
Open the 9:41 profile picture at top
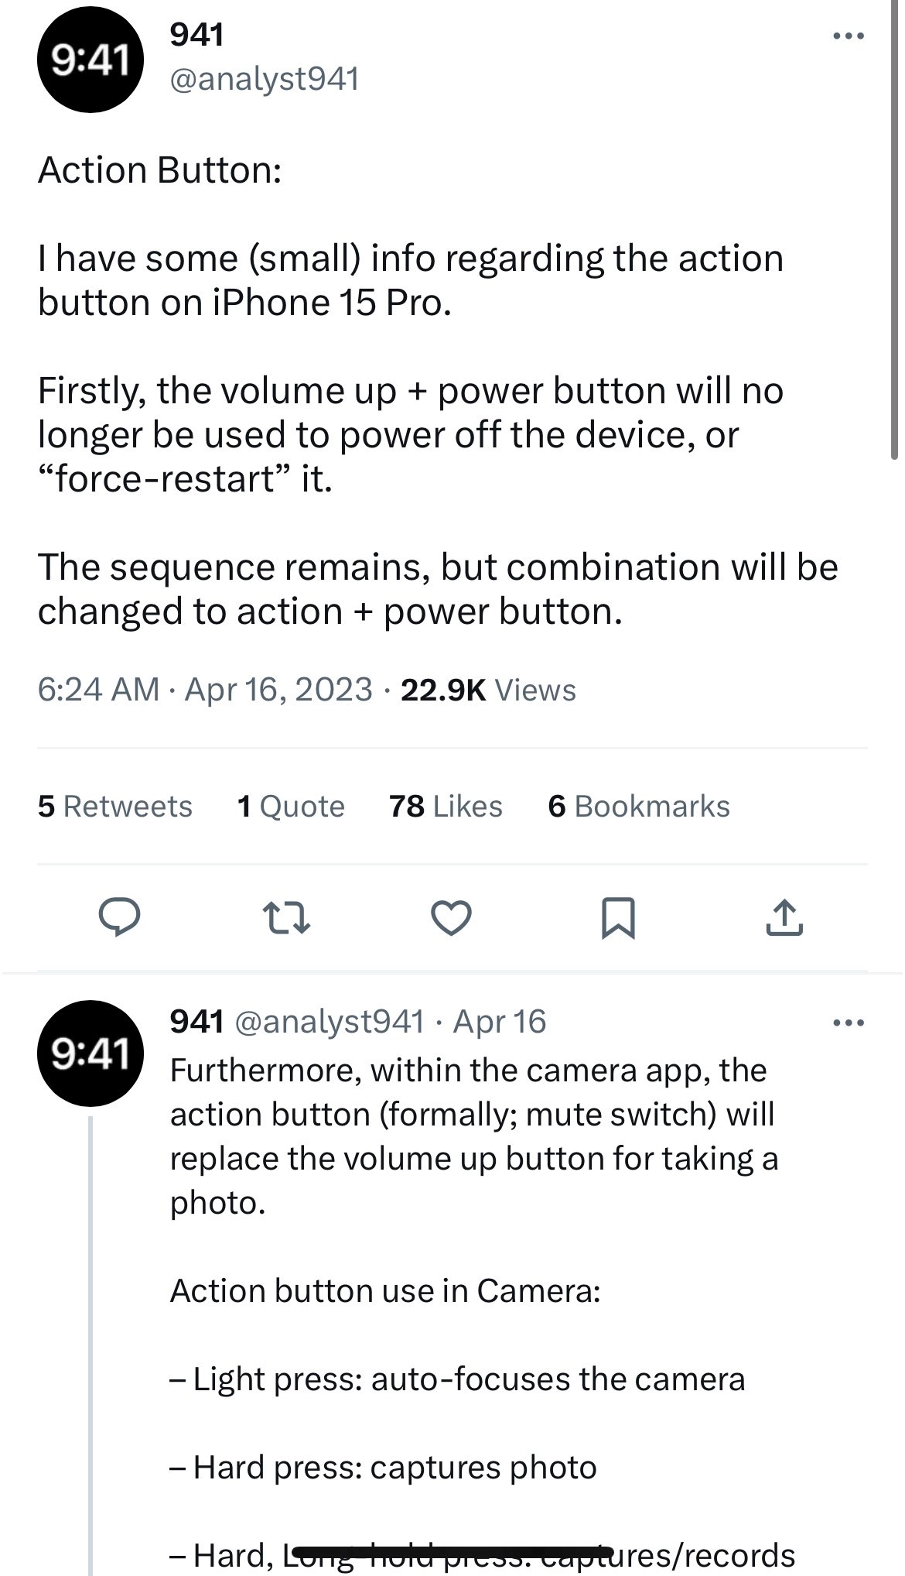90,60
